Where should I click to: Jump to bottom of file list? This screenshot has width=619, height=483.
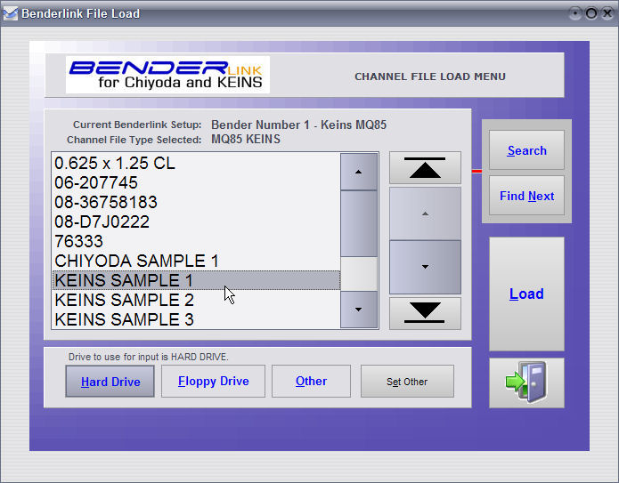tap(425, 312)
